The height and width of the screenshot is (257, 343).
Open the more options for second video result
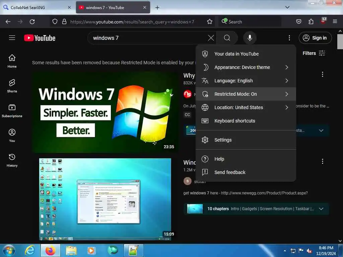click(x=323, y=162)
